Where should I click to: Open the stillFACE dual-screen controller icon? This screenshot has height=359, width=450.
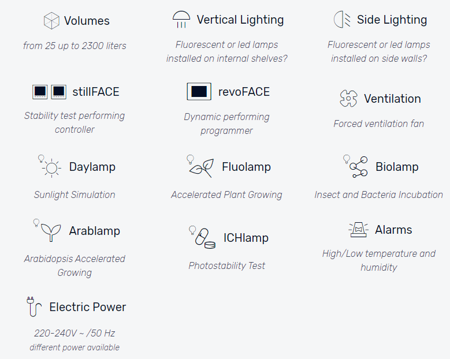pos(49,92)
